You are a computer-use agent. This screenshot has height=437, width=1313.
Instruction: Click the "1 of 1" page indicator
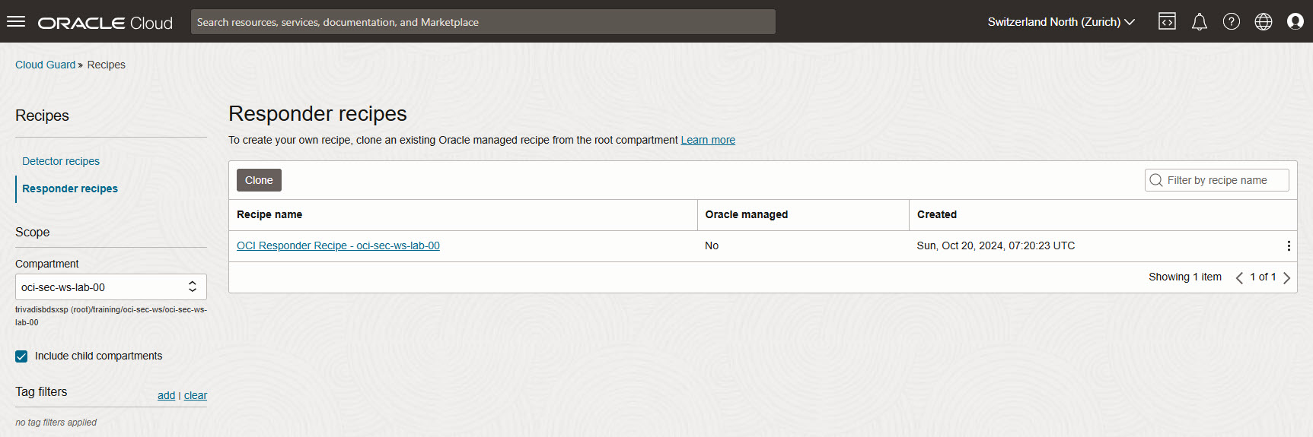point(1263,277)
